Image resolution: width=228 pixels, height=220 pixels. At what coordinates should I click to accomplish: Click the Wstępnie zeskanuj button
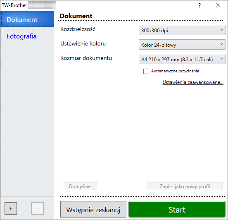(93, 209)
